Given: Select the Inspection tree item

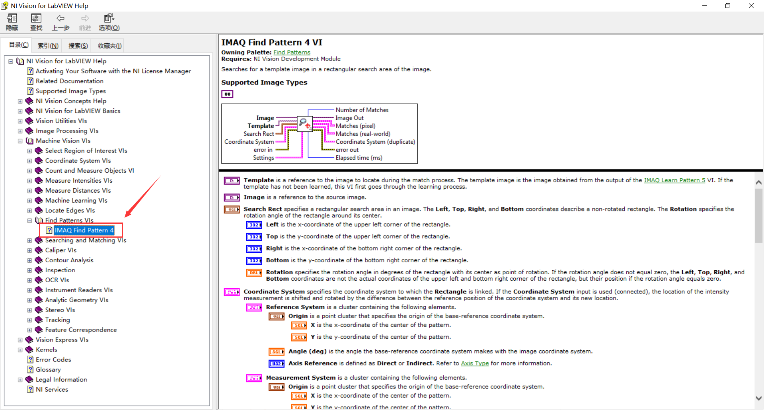Looking at the screenshot, I should tap(60, 270).
